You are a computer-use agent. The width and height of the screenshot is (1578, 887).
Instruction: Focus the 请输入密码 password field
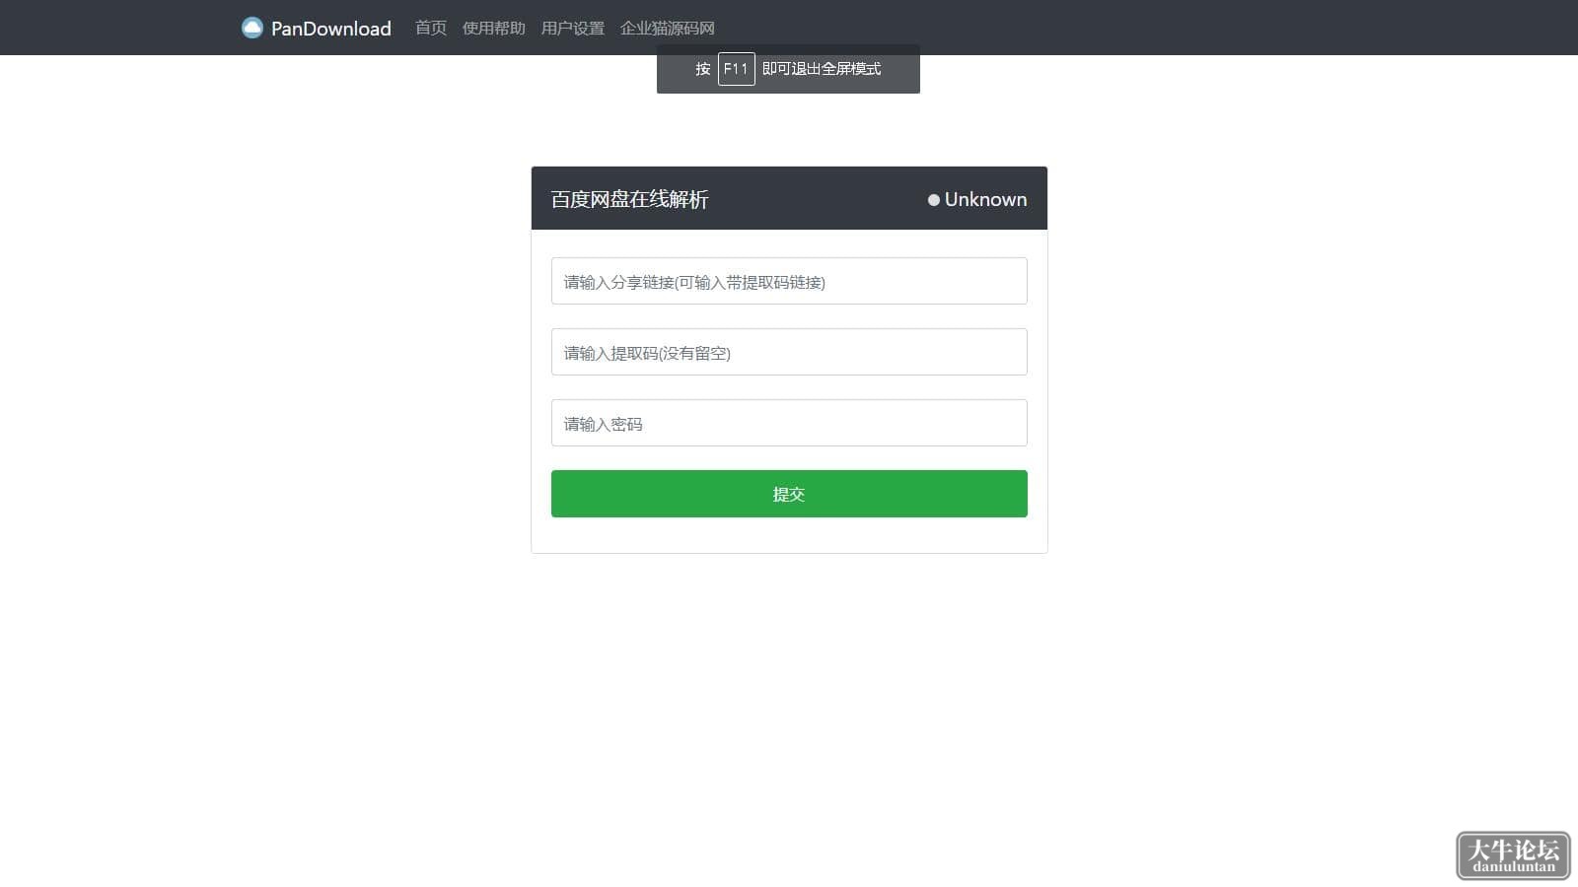click(789, 423)
